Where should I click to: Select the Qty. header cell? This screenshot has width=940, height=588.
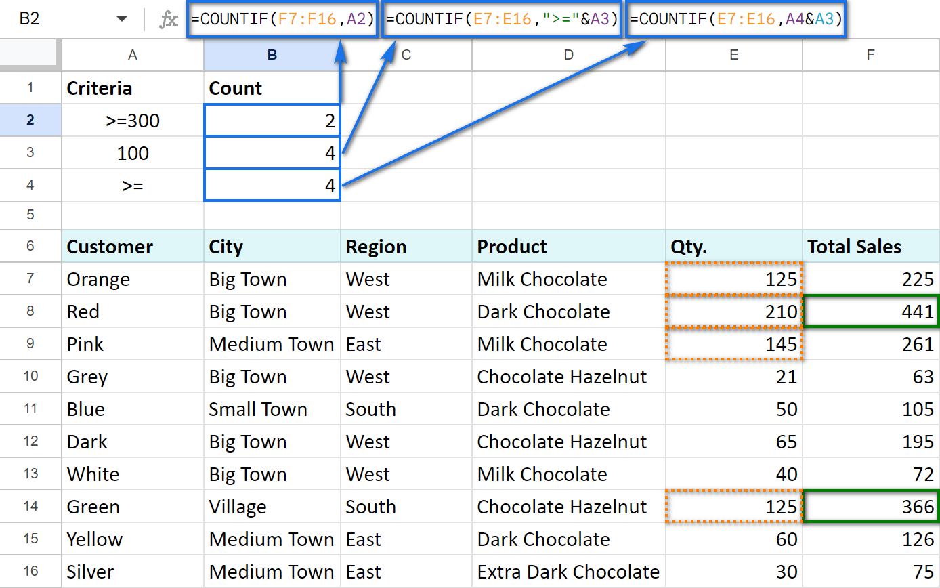point(734,246)
